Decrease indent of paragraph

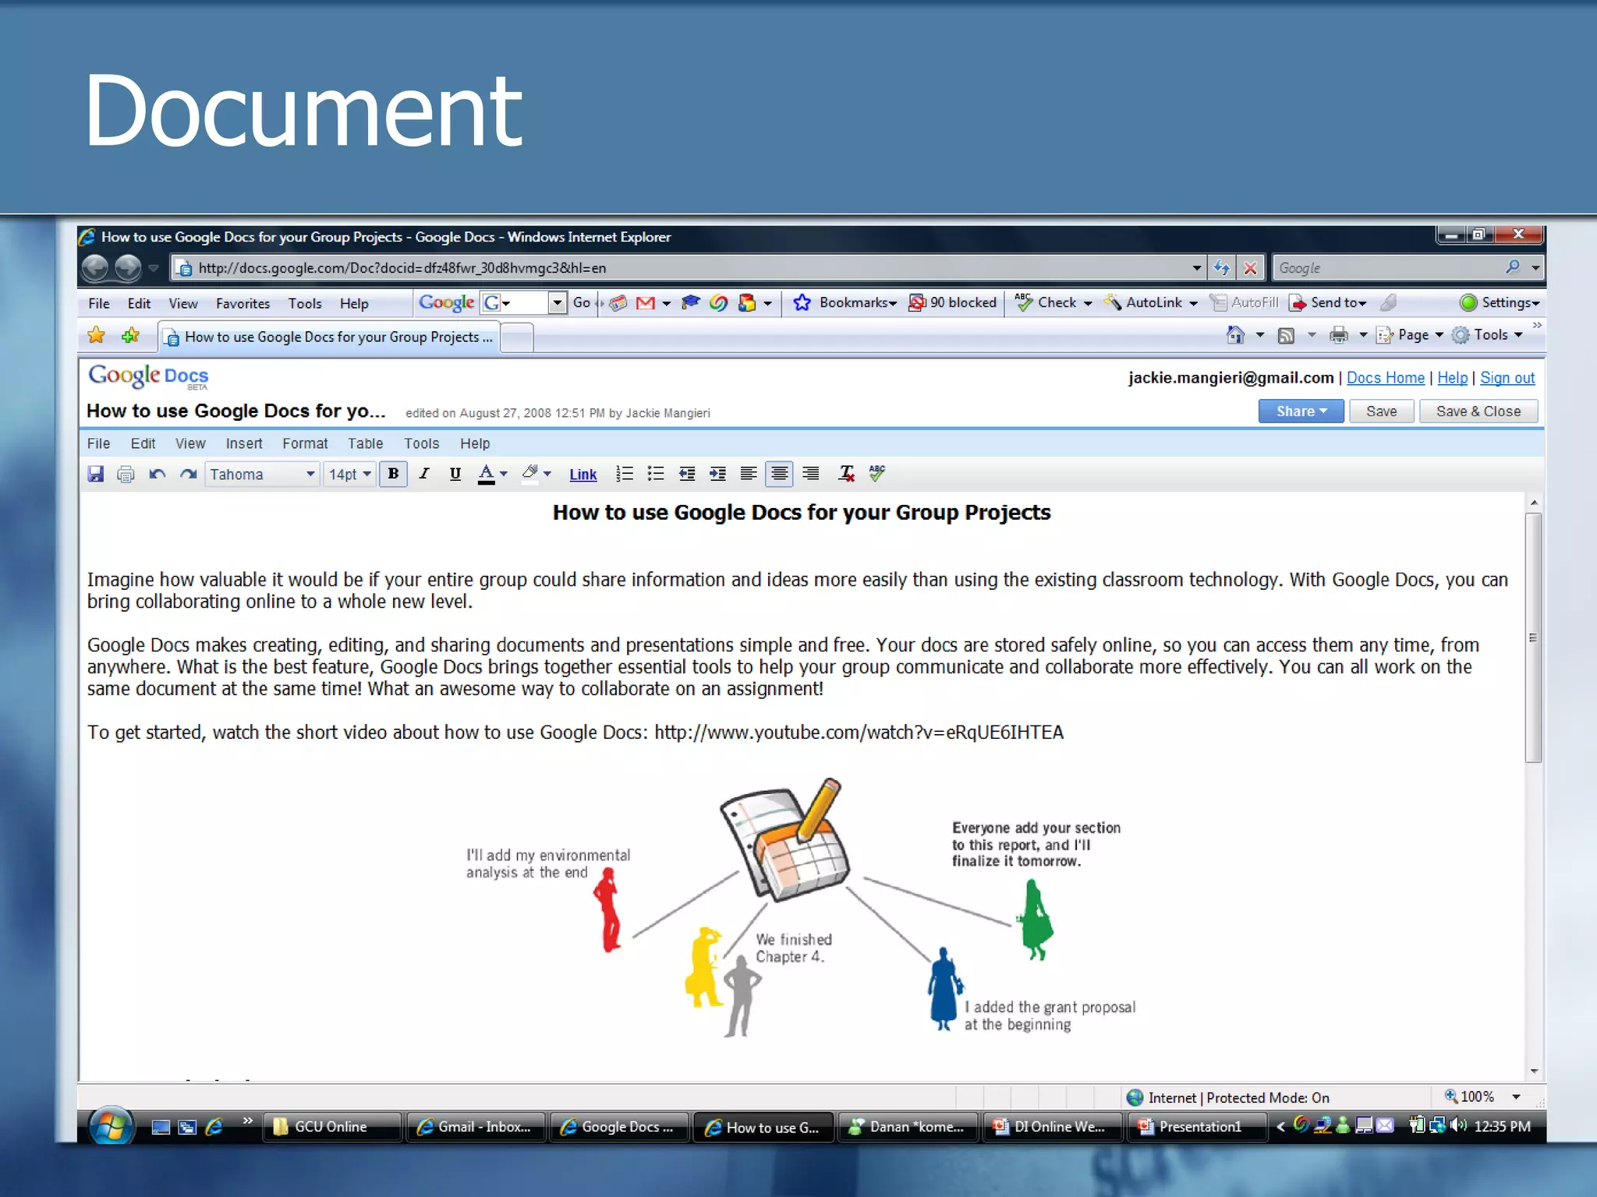687,474
